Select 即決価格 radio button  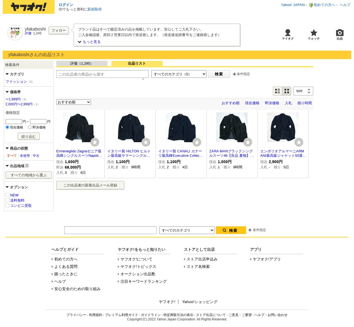(30, 127)
